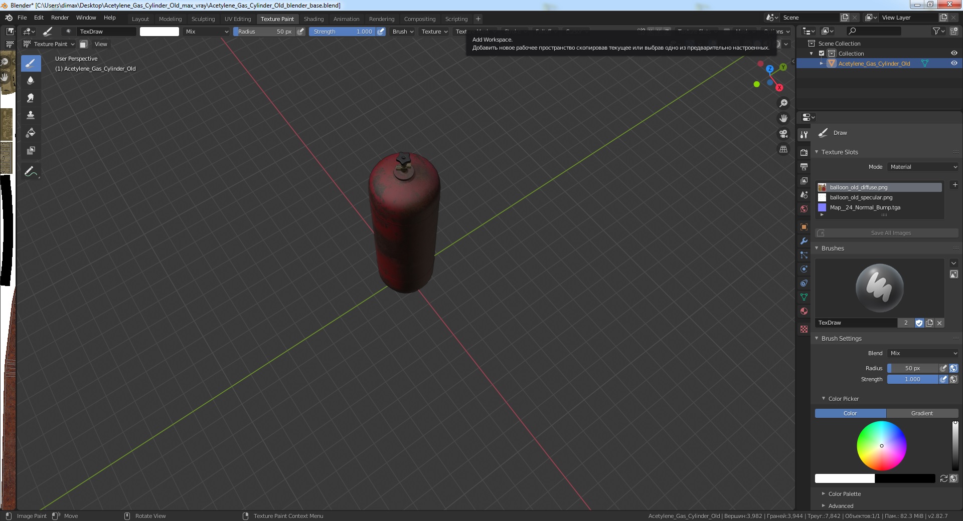Screen dimensions: 963x521
Task: Hide Acetylene_Gas_Cylinder_Old with eye icon
Action: coord(954,63)
